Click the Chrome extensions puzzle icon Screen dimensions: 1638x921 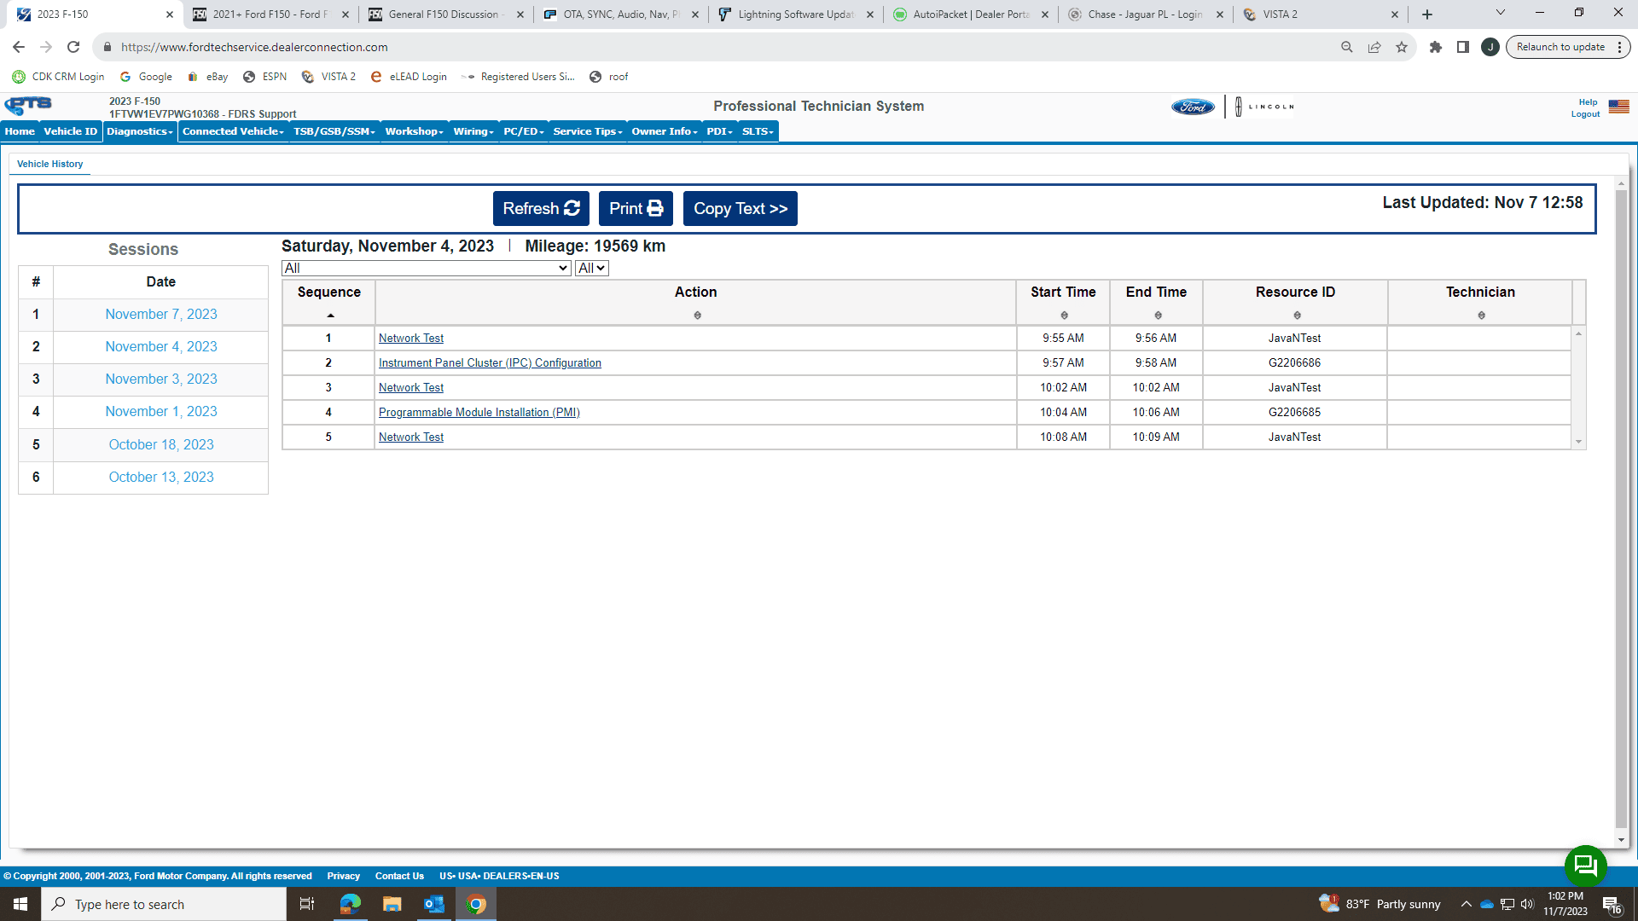[x=1436, y=47]
